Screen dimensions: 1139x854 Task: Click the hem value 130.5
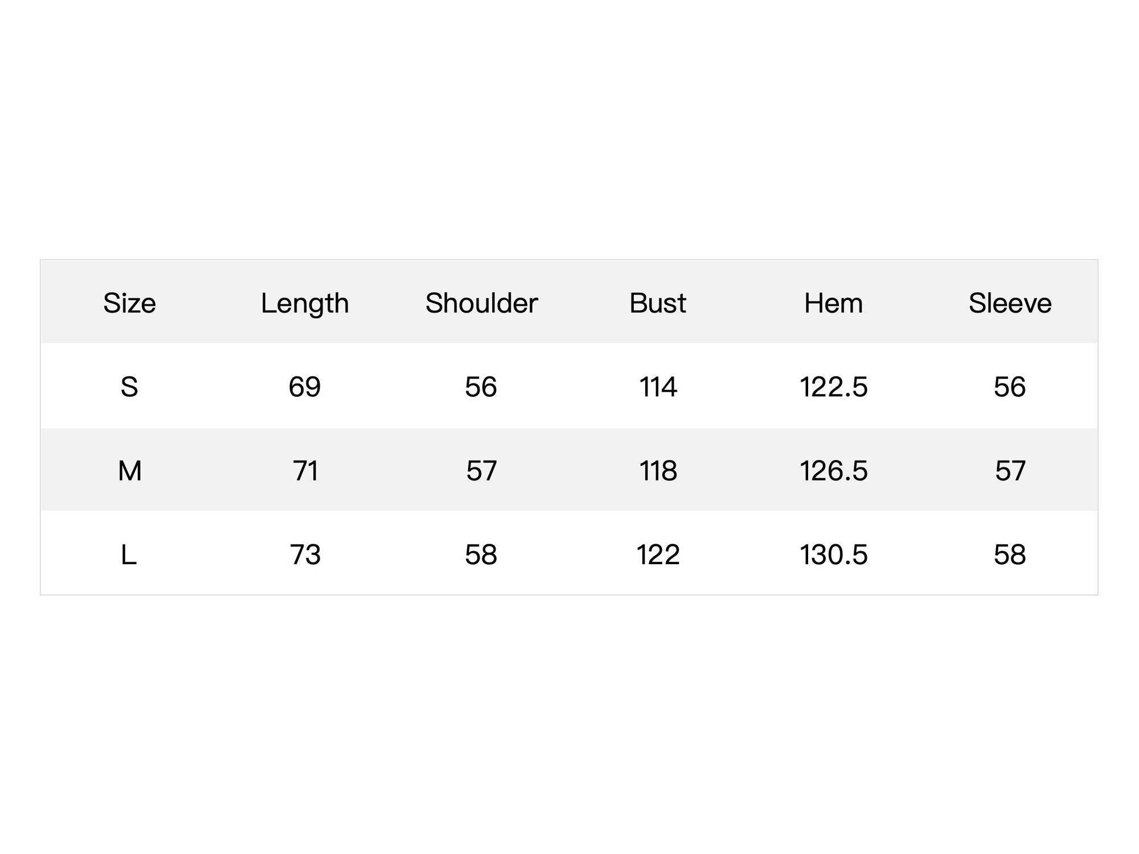[x=834, y=555]
